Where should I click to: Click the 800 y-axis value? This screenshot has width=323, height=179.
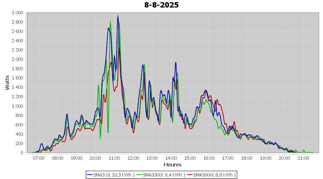click(19, 115)
